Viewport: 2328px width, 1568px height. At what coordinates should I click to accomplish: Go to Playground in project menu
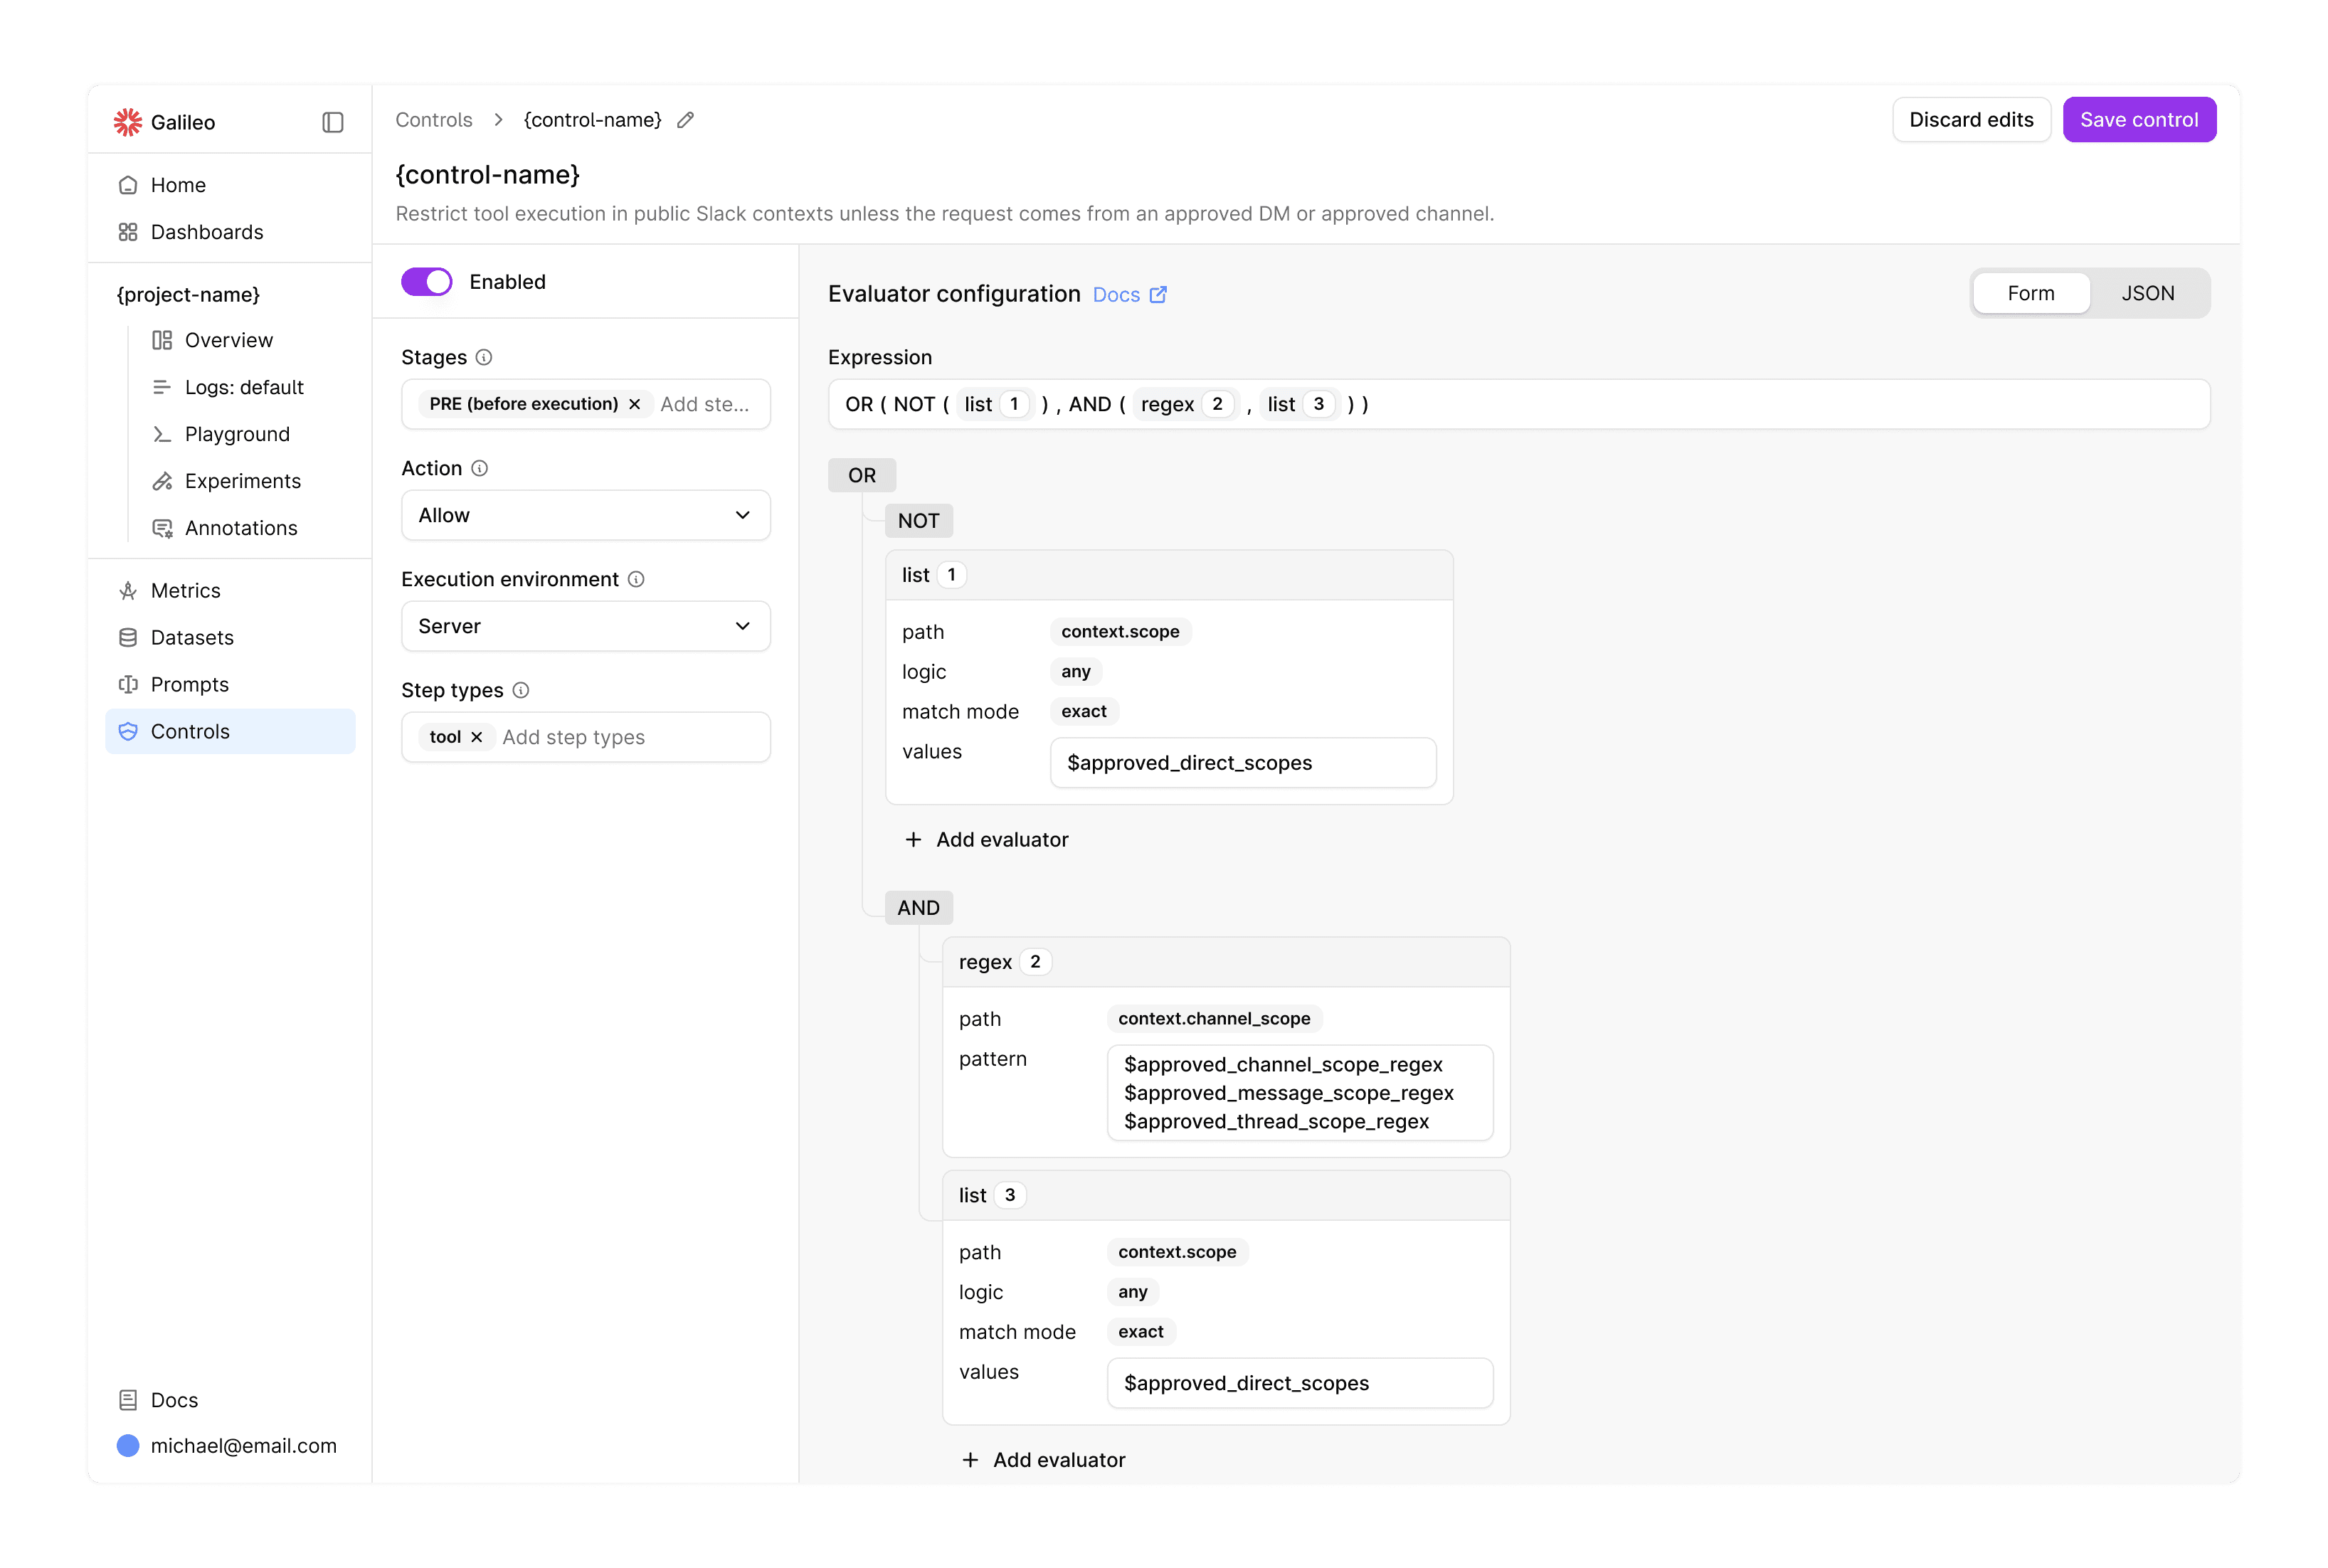click(x=237, y=434)
